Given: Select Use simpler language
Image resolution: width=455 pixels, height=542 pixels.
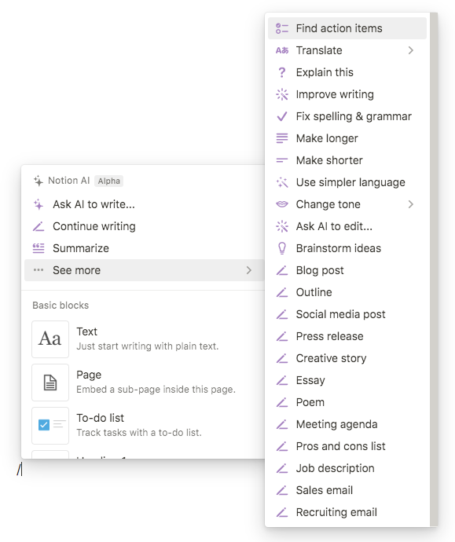Looking at the screenshot, I should click(x=347, y=182).
